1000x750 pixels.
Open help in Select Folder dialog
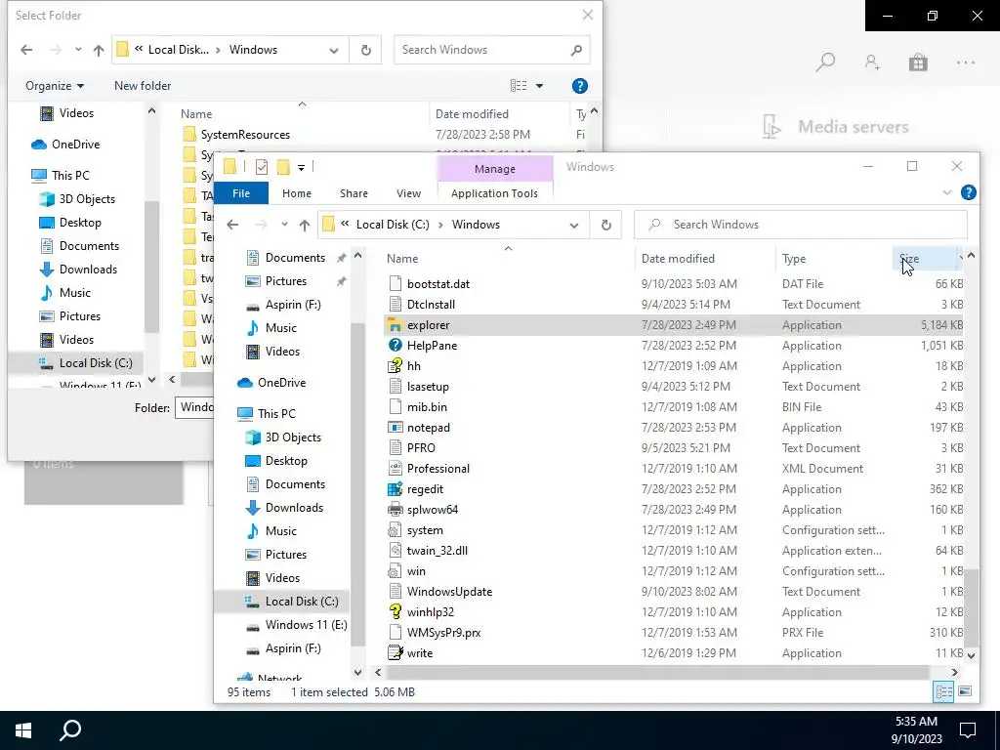click(x=580, y=86)
